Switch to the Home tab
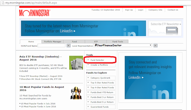This screenshot has height=110, width=191. point(31,42)
